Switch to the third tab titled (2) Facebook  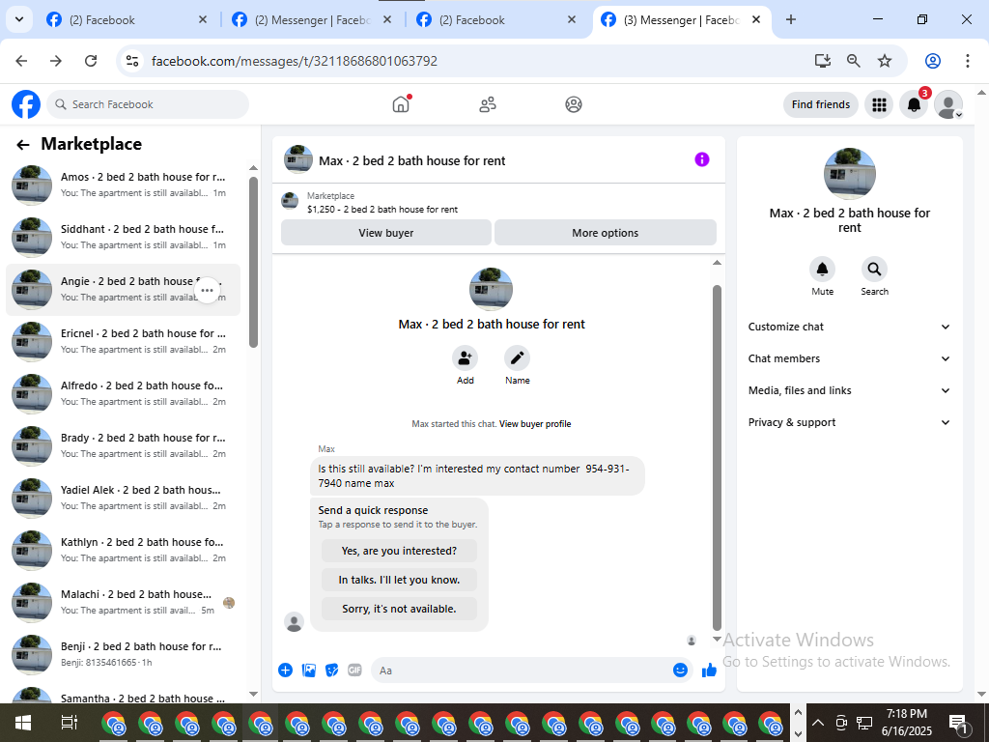(497, 20)
